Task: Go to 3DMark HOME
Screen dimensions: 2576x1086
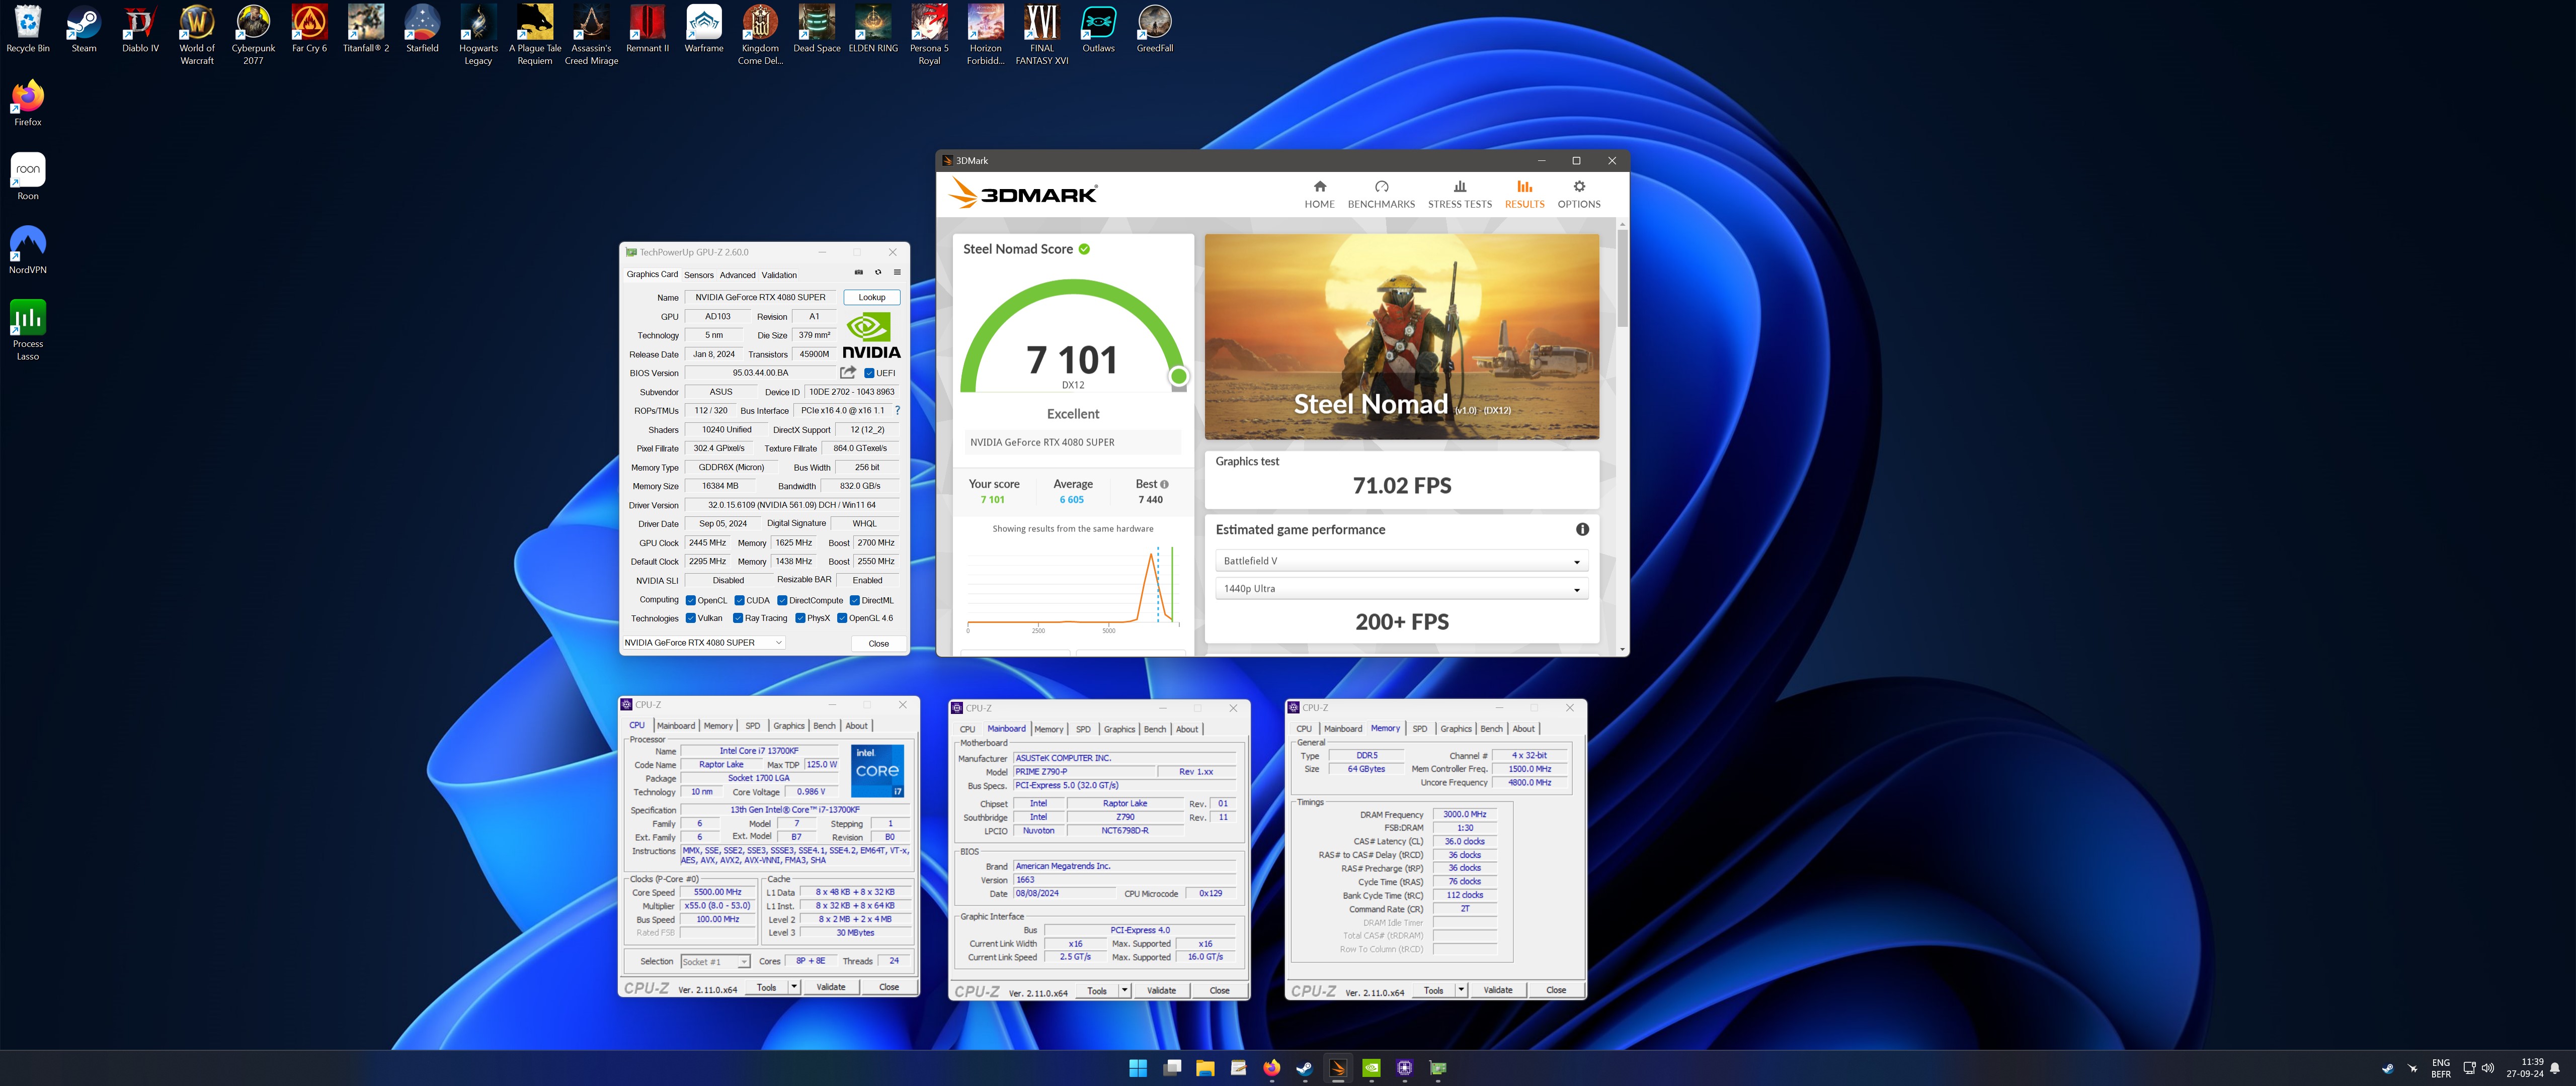Action: click(x=1319, y=195)
